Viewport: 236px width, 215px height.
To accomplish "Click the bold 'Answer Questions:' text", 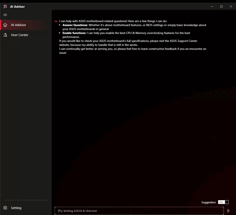I will (75, 25).
